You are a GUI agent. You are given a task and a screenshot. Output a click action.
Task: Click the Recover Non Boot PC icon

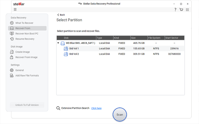tap(12, 34)
